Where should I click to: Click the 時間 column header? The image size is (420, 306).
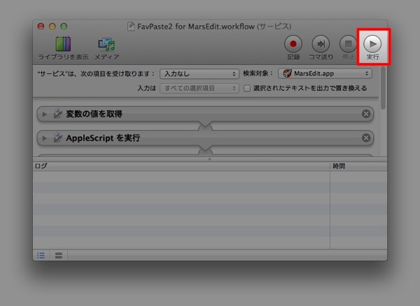pyautogui.click(x=358, y=166)
